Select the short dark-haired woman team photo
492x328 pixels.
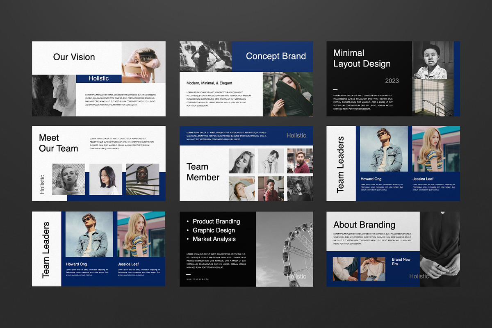pos(106,180)
